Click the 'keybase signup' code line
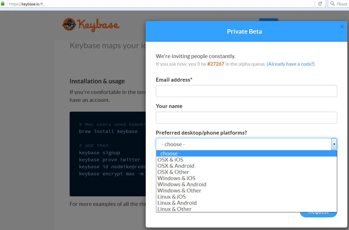This screenshot has width=349, height=230. [x=99, y=153]
